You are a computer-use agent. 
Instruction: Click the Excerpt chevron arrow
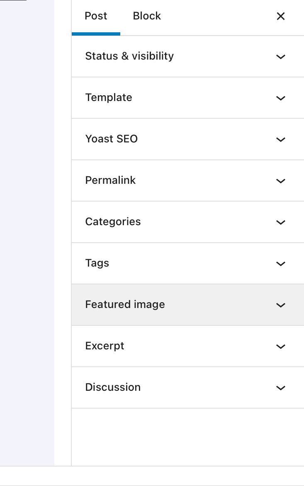[281, 346]
